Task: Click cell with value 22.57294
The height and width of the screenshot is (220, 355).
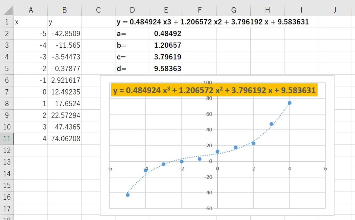Action: (64, 116)
